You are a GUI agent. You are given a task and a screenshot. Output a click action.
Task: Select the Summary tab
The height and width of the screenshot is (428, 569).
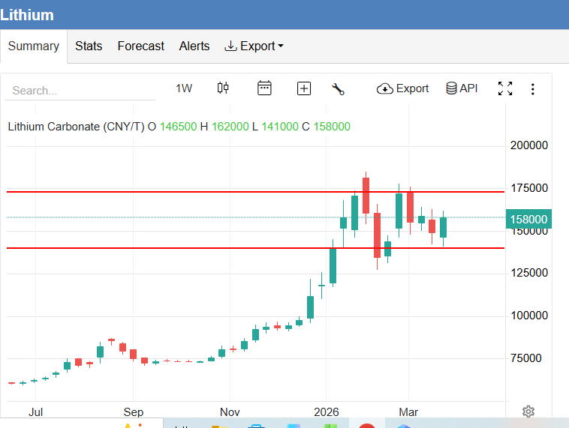point(34,46)
